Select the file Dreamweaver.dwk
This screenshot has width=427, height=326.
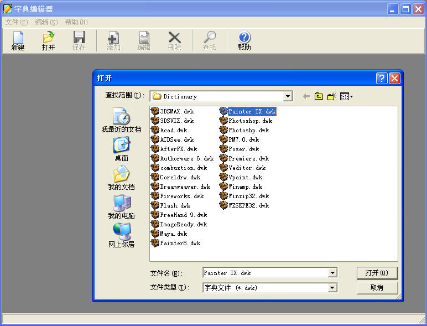(180, 187)
